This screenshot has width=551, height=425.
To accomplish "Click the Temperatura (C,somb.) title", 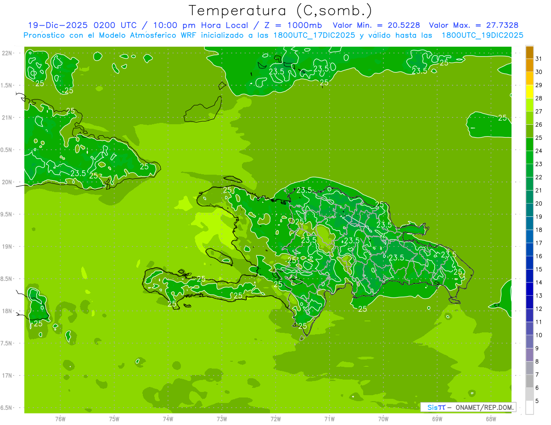I will pos(281,11).
